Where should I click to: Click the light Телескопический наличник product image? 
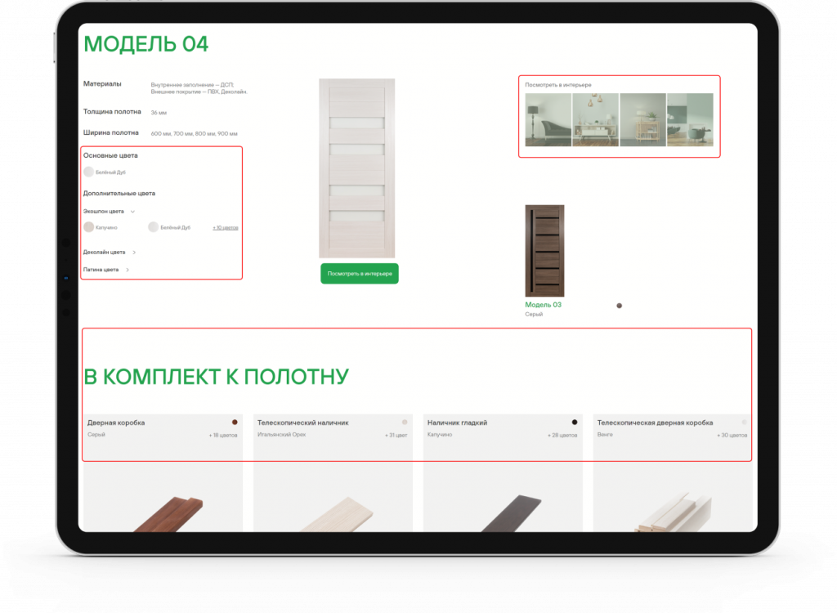click(x=338, y=514)
